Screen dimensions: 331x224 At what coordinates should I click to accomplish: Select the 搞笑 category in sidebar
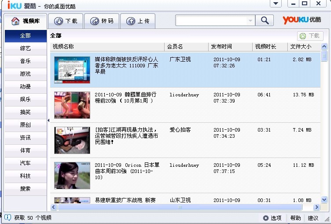pyautogui.click(x=26, y=112)
